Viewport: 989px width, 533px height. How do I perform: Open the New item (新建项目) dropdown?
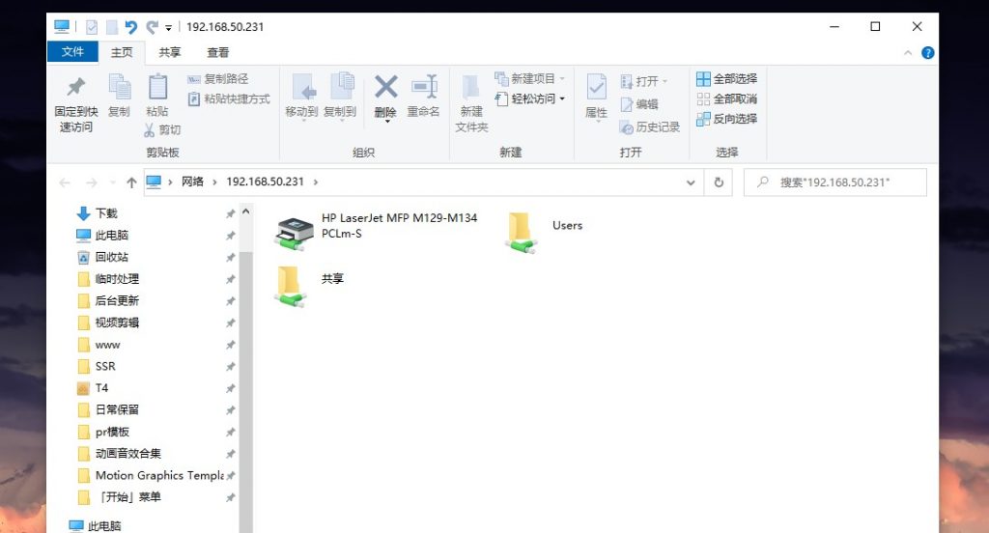tap(530, 79)
